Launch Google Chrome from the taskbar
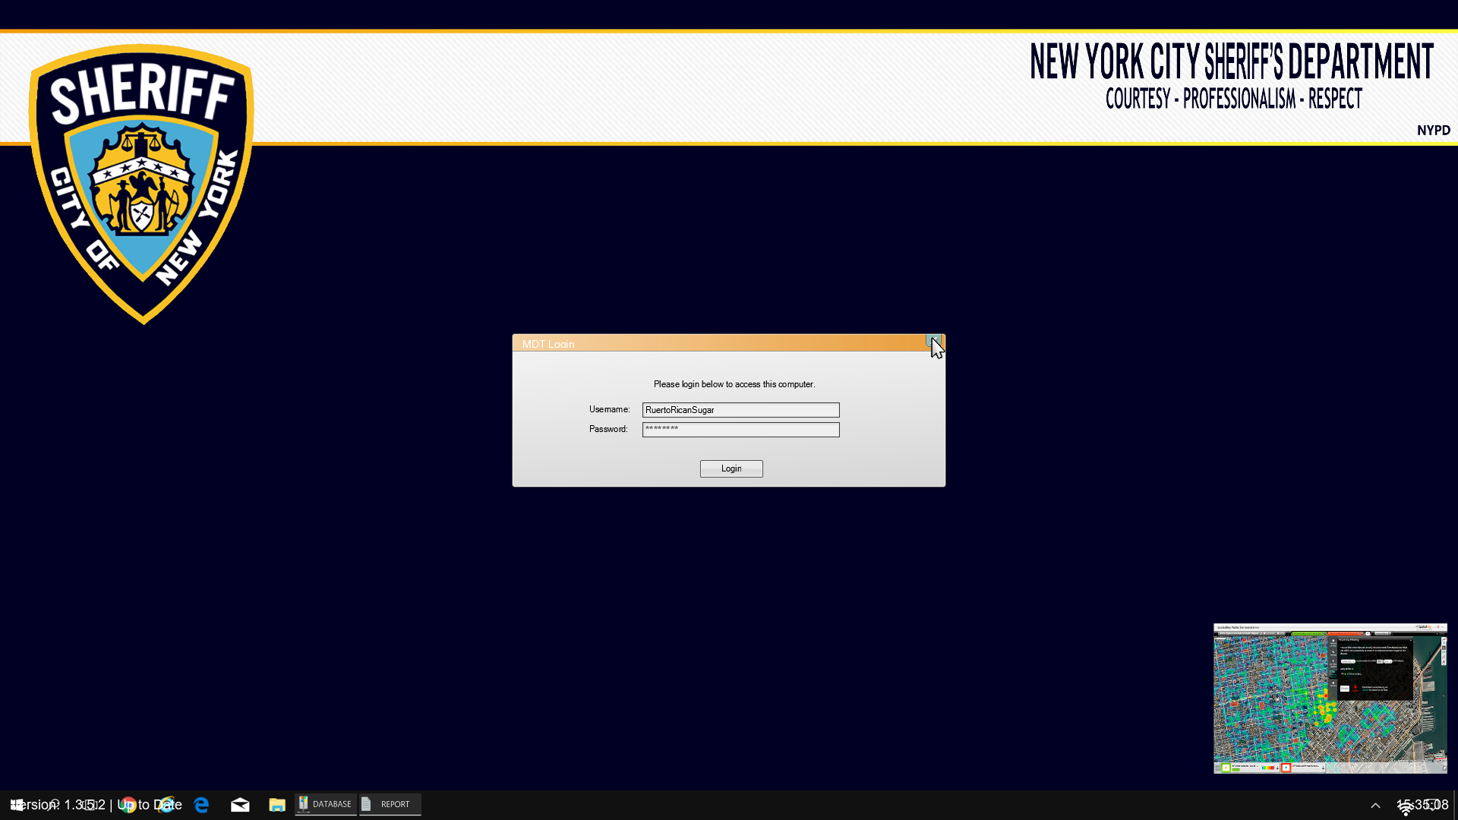This screenshot has width=1458, height=820. coord(127,805)
